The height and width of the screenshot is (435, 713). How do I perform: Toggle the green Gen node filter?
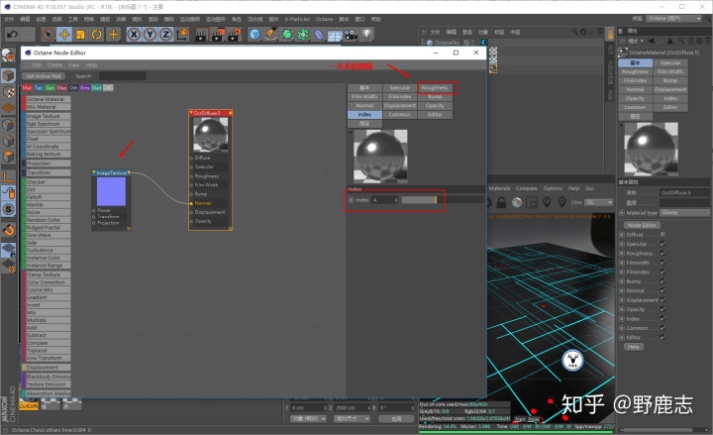(x=51, y=88)
